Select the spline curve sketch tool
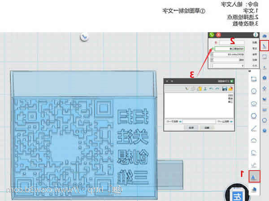This screenshot has height=201, width=269. tap(254, 165)
